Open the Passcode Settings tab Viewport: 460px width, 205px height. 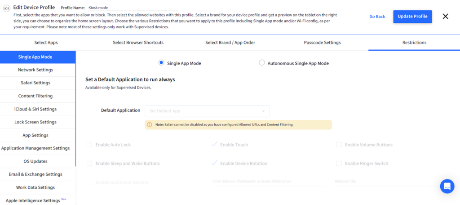coord(322,43)
